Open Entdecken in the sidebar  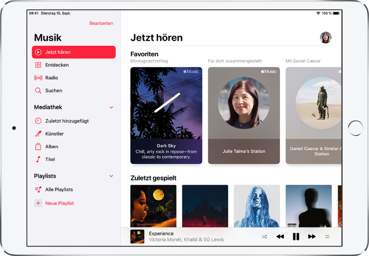click(74, 65)
